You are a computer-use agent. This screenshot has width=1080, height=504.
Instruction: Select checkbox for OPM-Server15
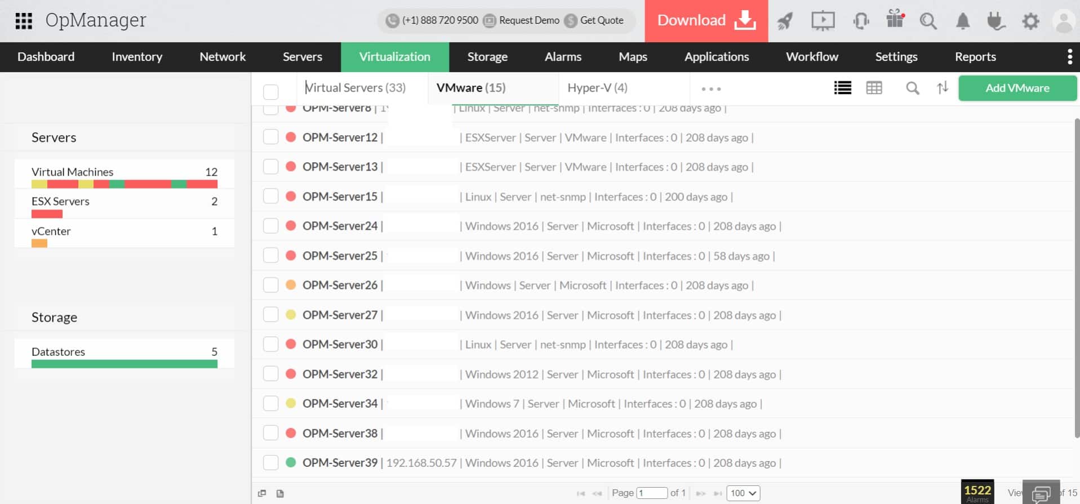(x=271, y=196)
